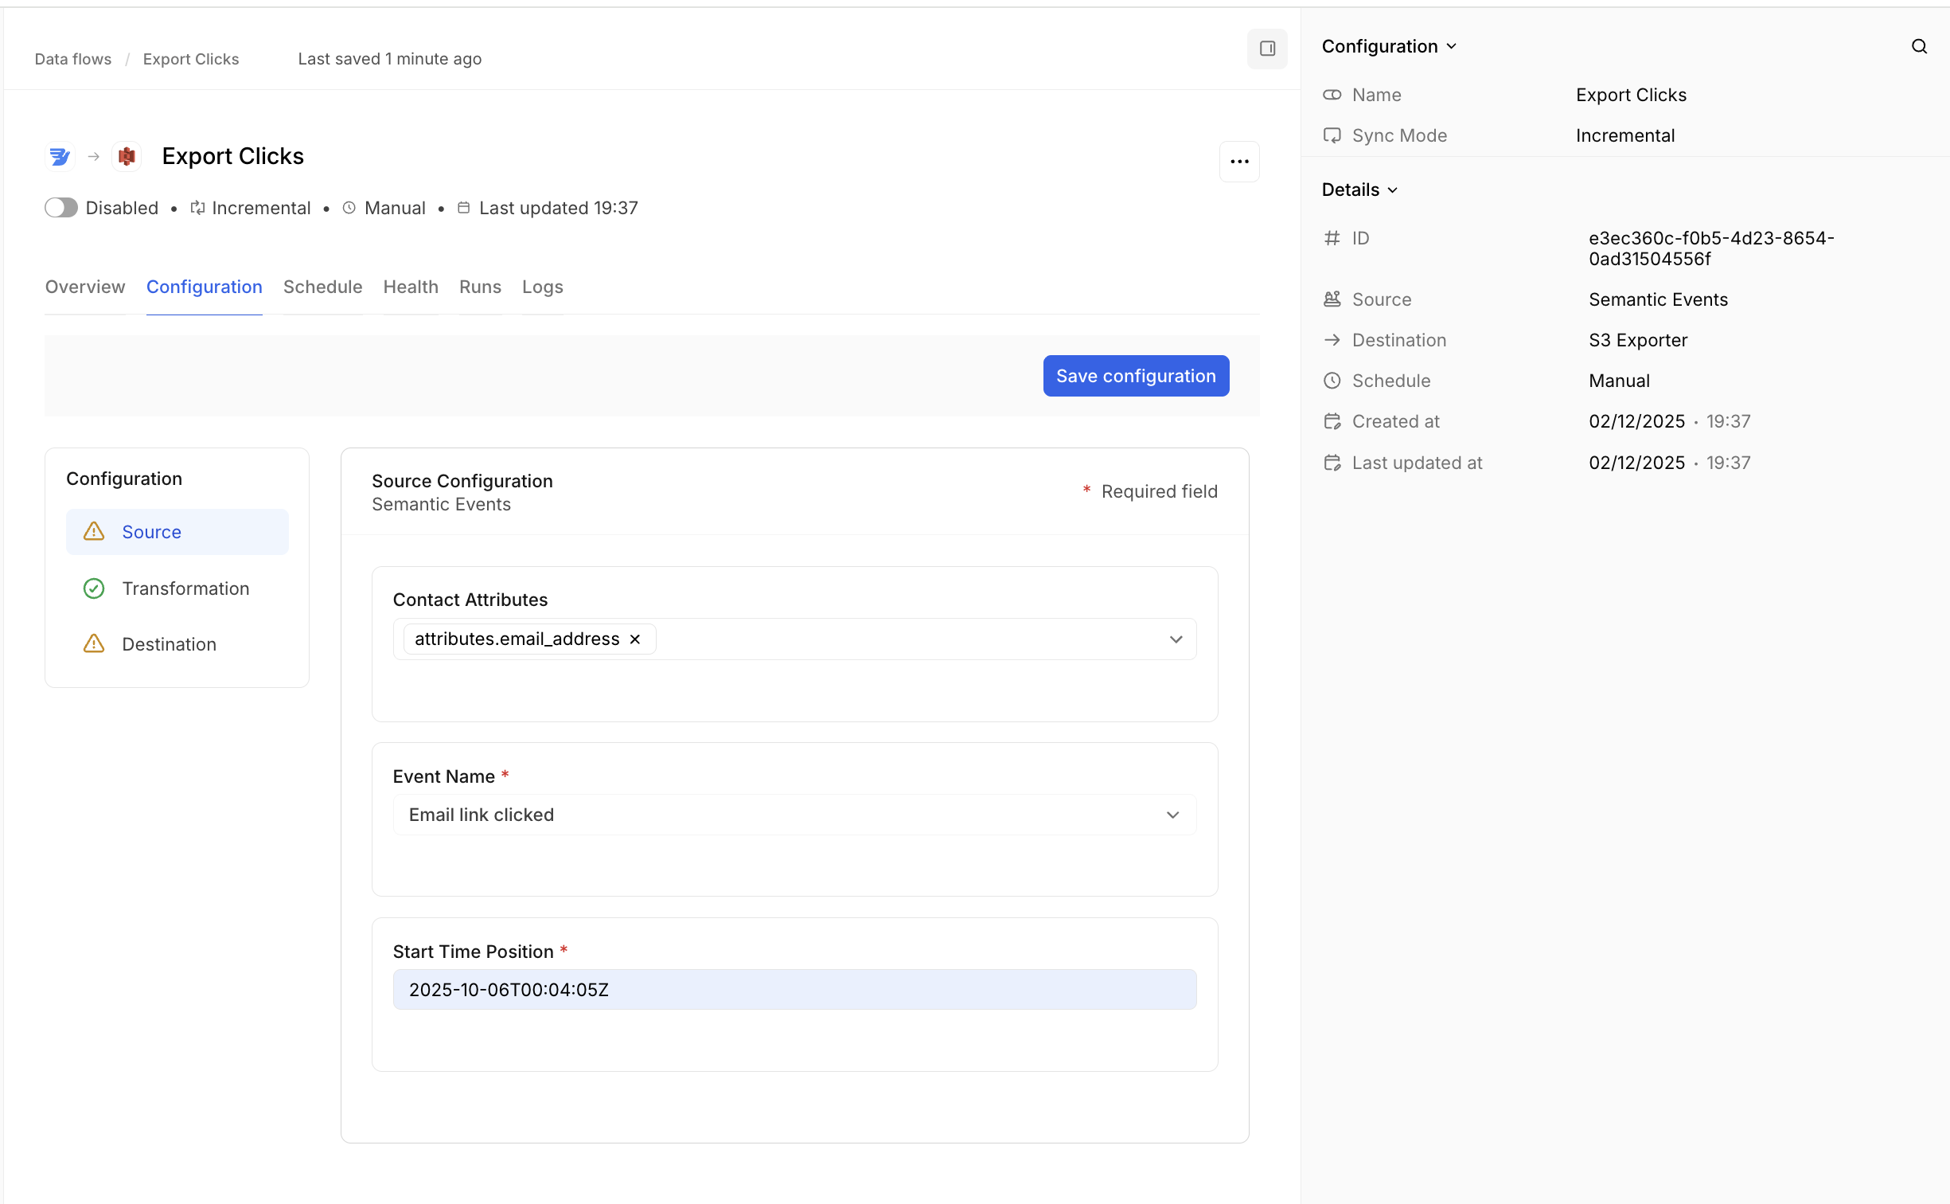The width and height of the screenshot is (1950, 1204).
Task: Click the S3 Exporter destination logo icon
Action: coord(127,157)
